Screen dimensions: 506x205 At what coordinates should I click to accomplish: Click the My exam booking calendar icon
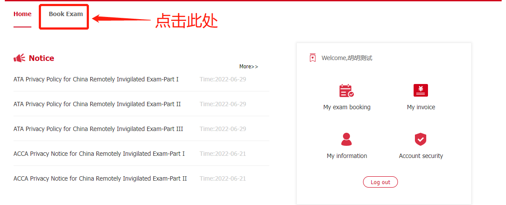[x=346, y=91]
